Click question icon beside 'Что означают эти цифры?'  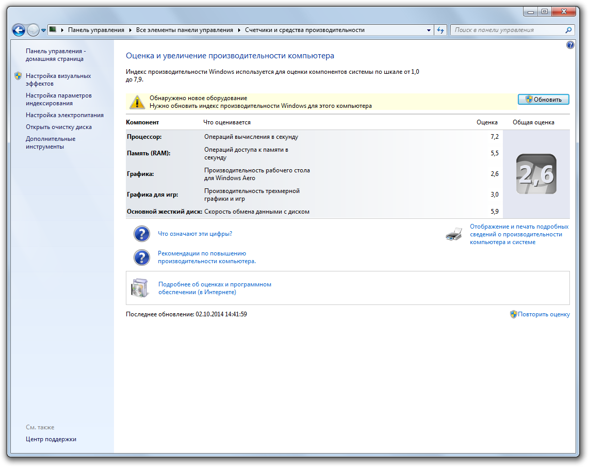click(x=141, y=234)
